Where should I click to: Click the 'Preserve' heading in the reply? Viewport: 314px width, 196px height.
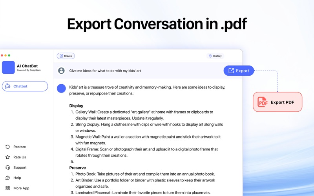(x=77, y=168)
